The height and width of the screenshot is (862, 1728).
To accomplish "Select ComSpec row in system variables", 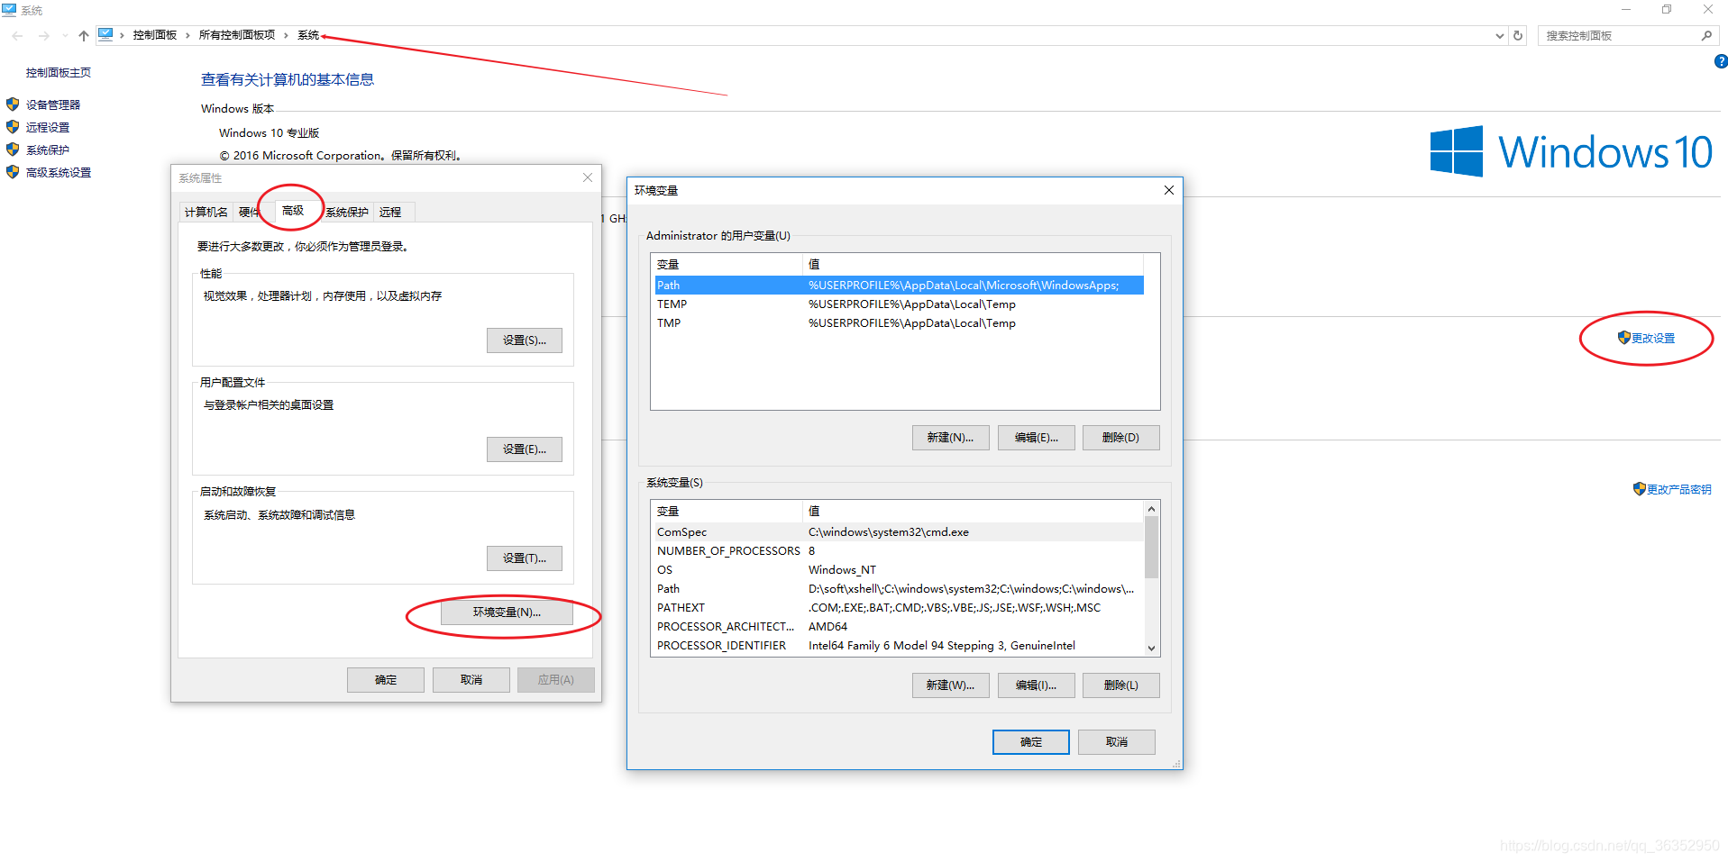I will click(x=899, y=532).
